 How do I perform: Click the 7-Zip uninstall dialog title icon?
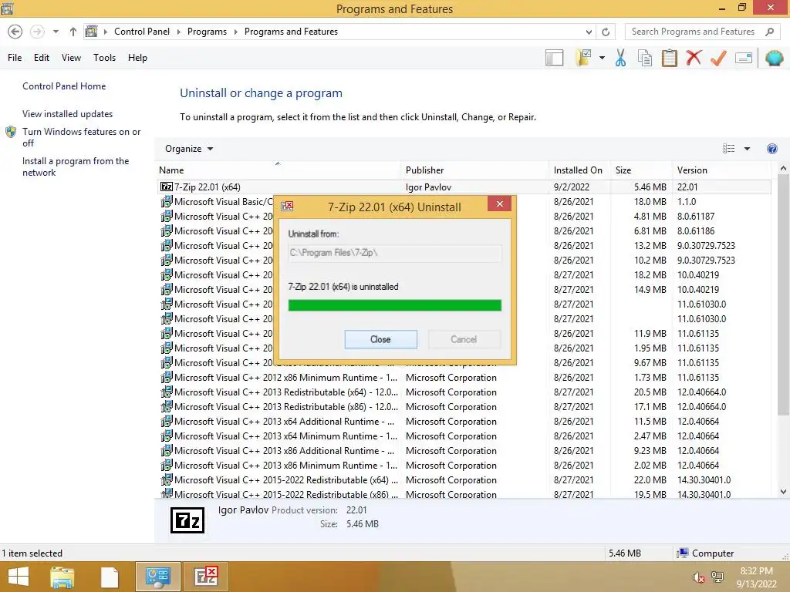pos(287,206)
